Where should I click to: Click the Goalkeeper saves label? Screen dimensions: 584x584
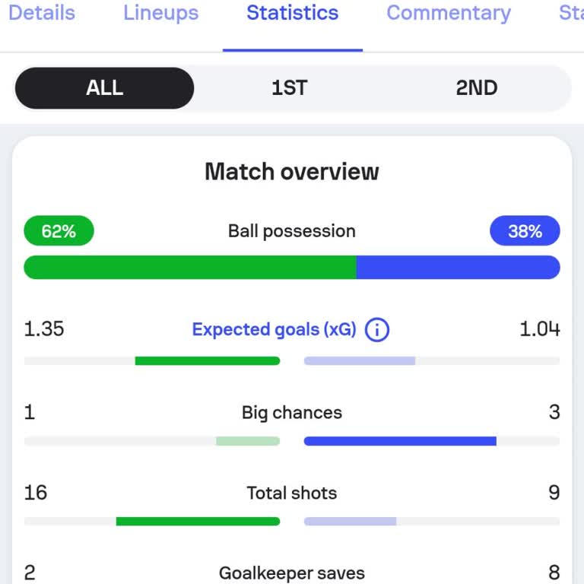coord(292,573)
